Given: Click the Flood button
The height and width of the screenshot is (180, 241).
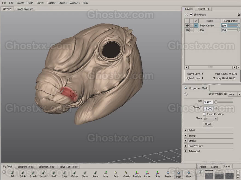Looking at the screenshot, I should (208, 124).
